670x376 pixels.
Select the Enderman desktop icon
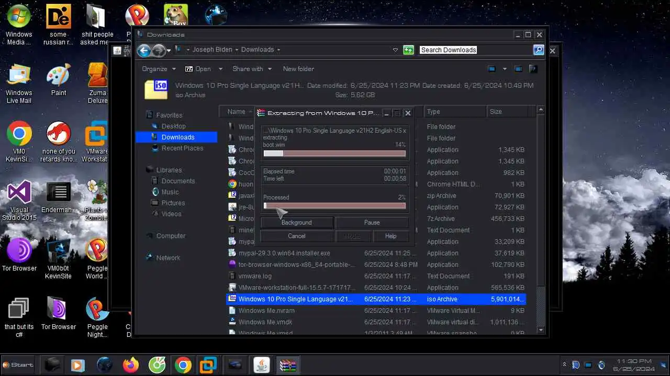point(59,197)
